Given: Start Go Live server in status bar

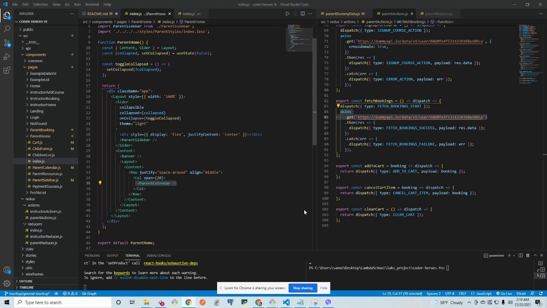Looking at the screenshot, I should click(x=506, y=293).
